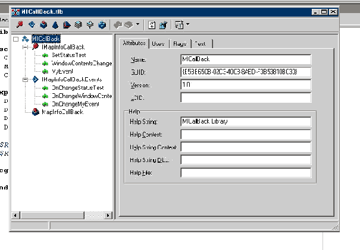Screen dimensions: 360x250
Task: Click the GUID input field
Action: 246,72
